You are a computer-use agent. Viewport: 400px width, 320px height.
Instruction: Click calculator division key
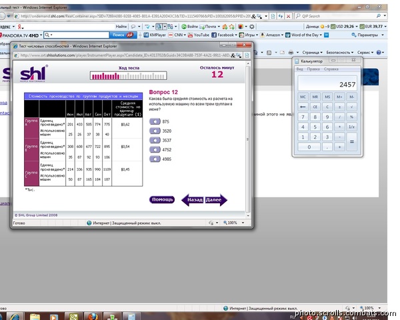(x=339, y=117)
